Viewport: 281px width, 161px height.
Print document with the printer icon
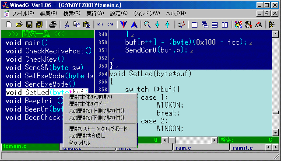(x=53, y=24)
